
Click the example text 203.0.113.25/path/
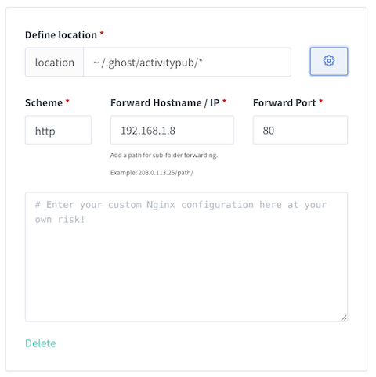point(165,173)
